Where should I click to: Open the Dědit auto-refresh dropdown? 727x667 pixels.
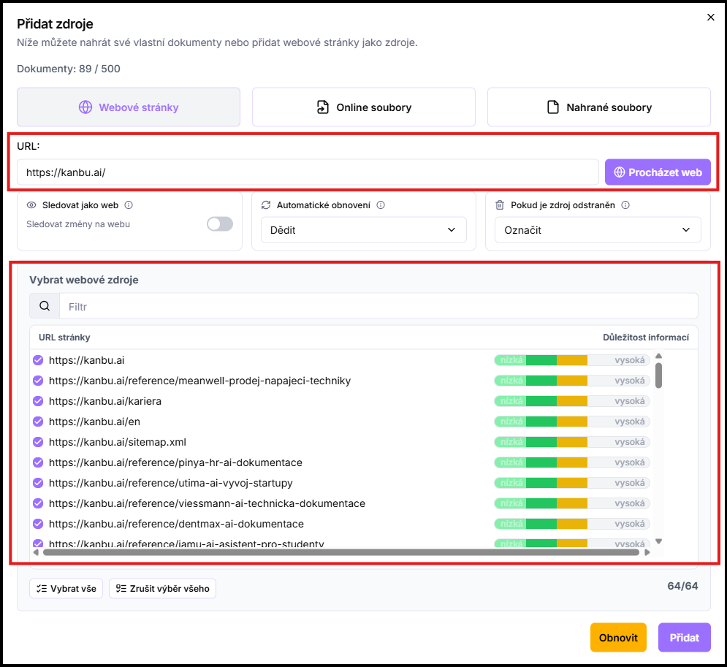(x=364, y=230)
